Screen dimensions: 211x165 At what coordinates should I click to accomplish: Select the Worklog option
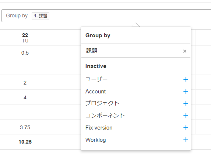point(96,140)
